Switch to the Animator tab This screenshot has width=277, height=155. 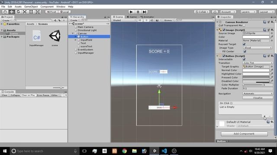pyautogui.click(x=147, y=17)
